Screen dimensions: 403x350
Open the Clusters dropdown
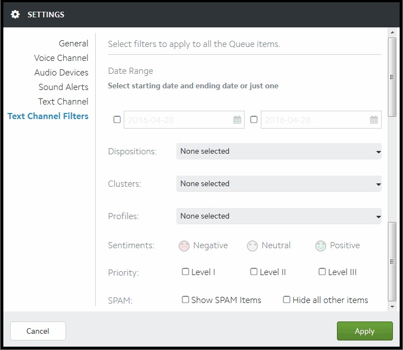pyautogui.click(x=279, y=183)
